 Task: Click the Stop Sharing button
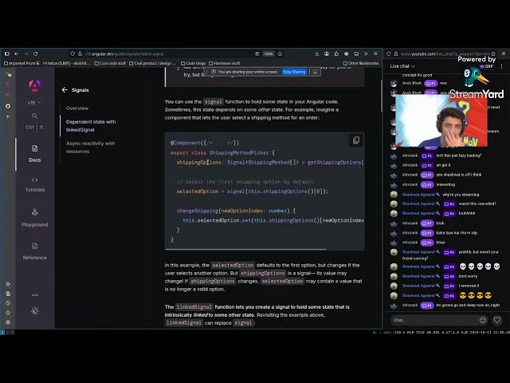[294, 72]
